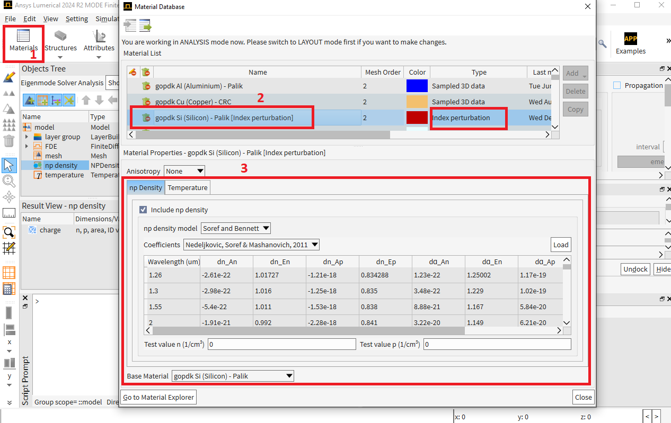Expand the layer group tree node

pyautogui.click(x=27, y=137)
